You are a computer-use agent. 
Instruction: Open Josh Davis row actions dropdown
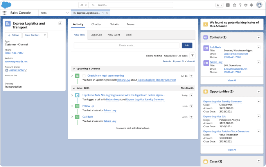pos(259,47)
